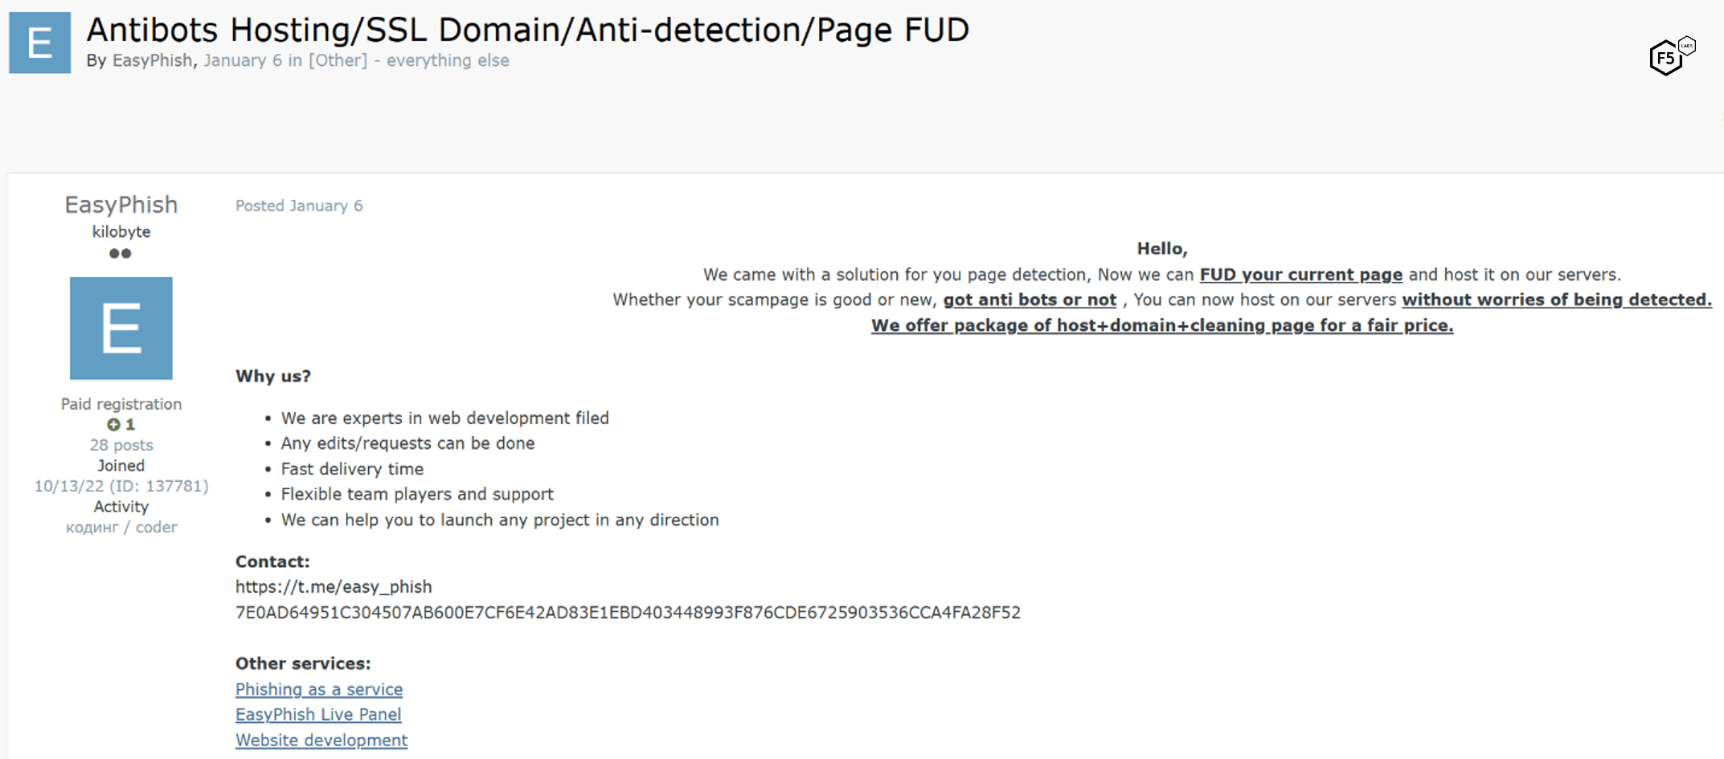
Task: Click the "got anti bots or not" text
Action: tap(1030, 300)
